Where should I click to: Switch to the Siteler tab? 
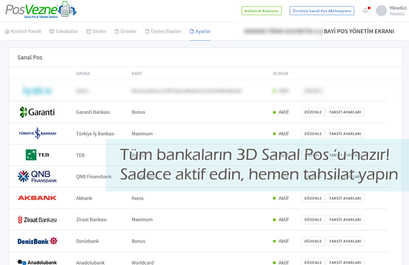pyautogui.click(x=96, y=31)
